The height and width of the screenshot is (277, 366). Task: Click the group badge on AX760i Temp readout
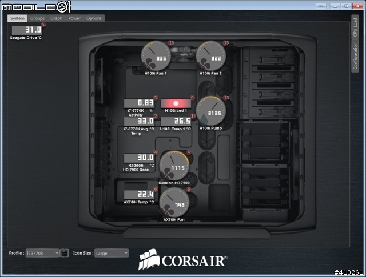[156, 189]
